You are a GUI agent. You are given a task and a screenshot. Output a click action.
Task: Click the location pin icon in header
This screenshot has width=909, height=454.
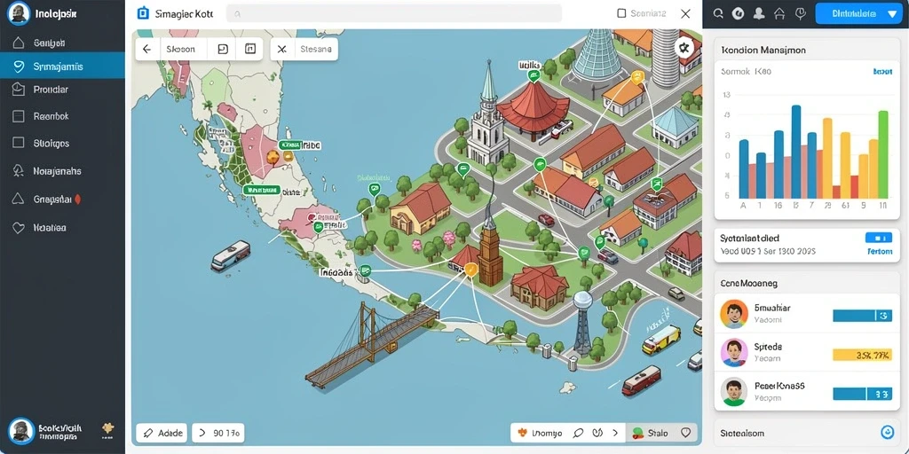[800, 14]
